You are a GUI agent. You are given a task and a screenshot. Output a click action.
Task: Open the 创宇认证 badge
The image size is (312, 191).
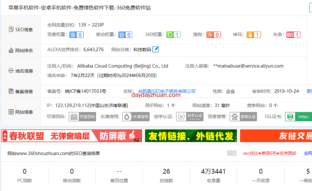point(190,116)
